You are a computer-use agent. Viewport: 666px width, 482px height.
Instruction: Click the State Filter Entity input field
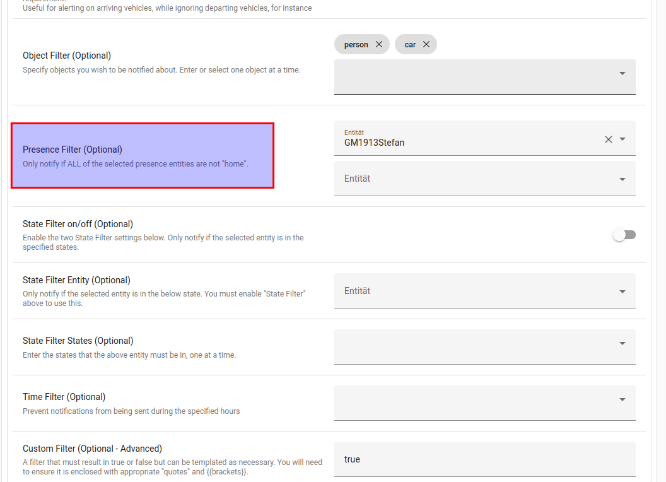473,291
